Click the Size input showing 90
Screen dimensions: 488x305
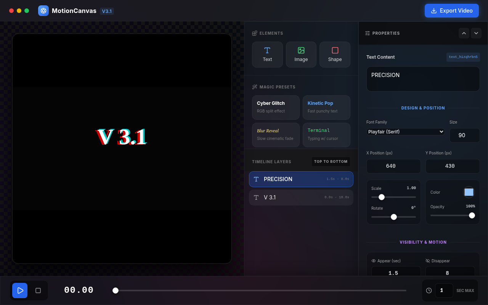[x=465, y=135]
